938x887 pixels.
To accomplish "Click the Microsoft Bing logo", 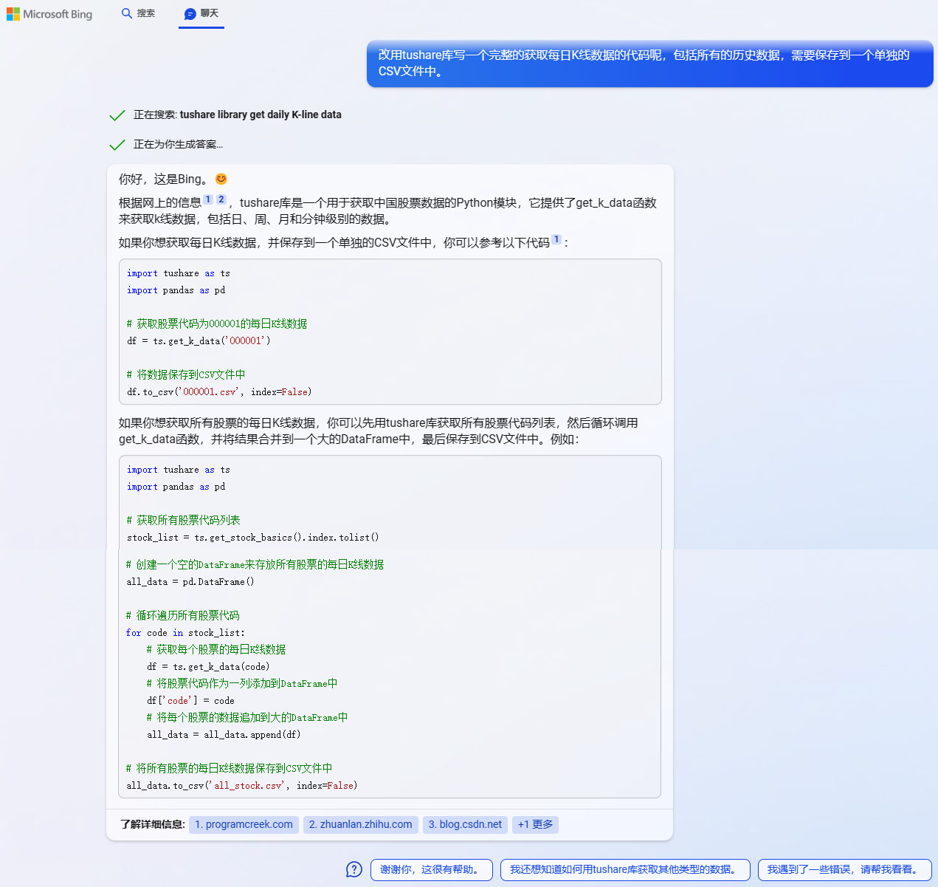I will click(49, 13).
